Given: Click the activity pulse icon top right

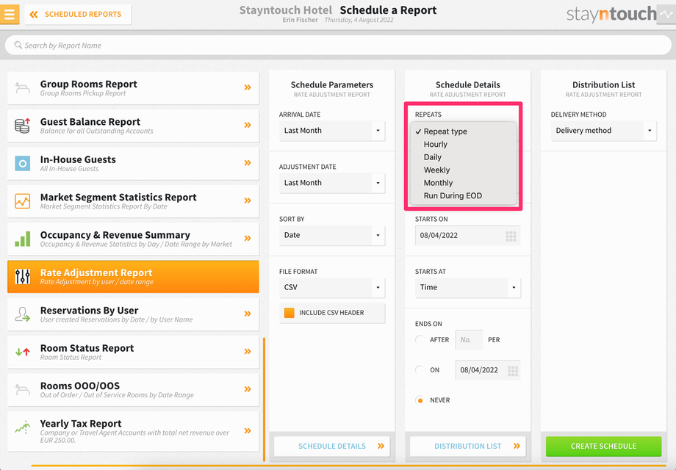Looking at the screenshot, I should (666, 14).
